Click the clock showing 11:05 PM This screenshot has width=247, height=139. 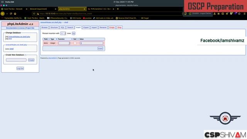pos(123,2)
